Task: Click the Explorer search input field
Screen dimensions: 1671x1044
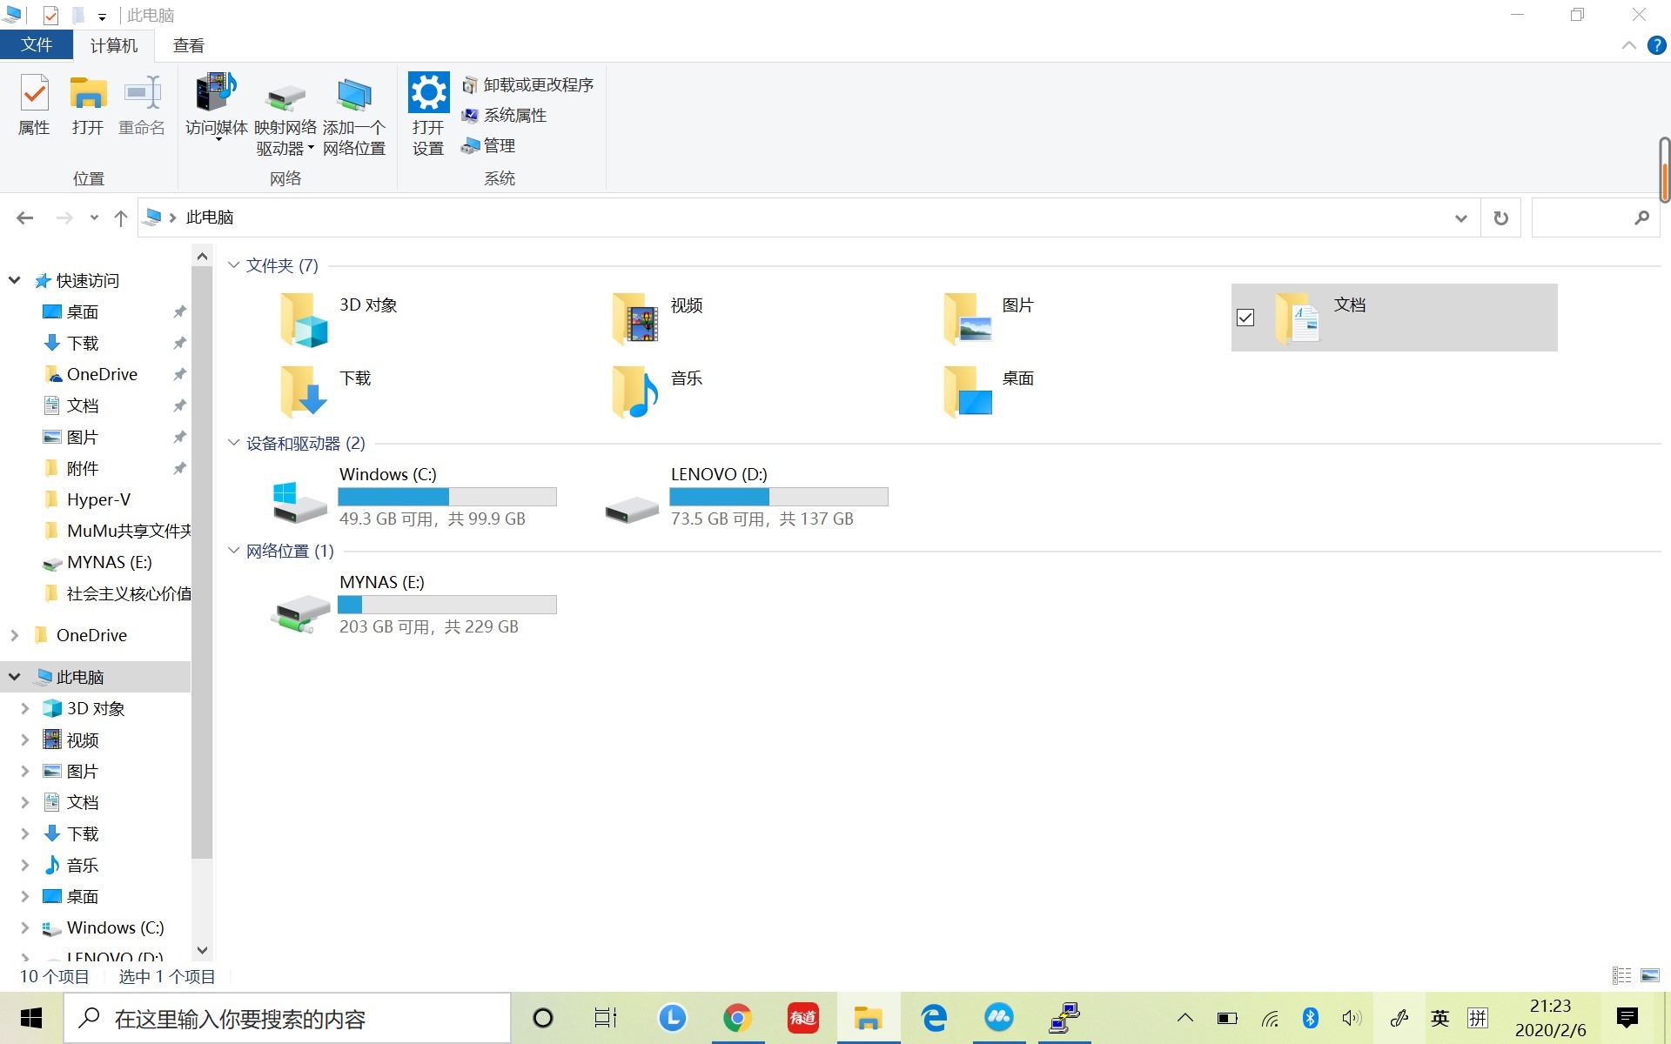Action: (x=1580, y=217)
